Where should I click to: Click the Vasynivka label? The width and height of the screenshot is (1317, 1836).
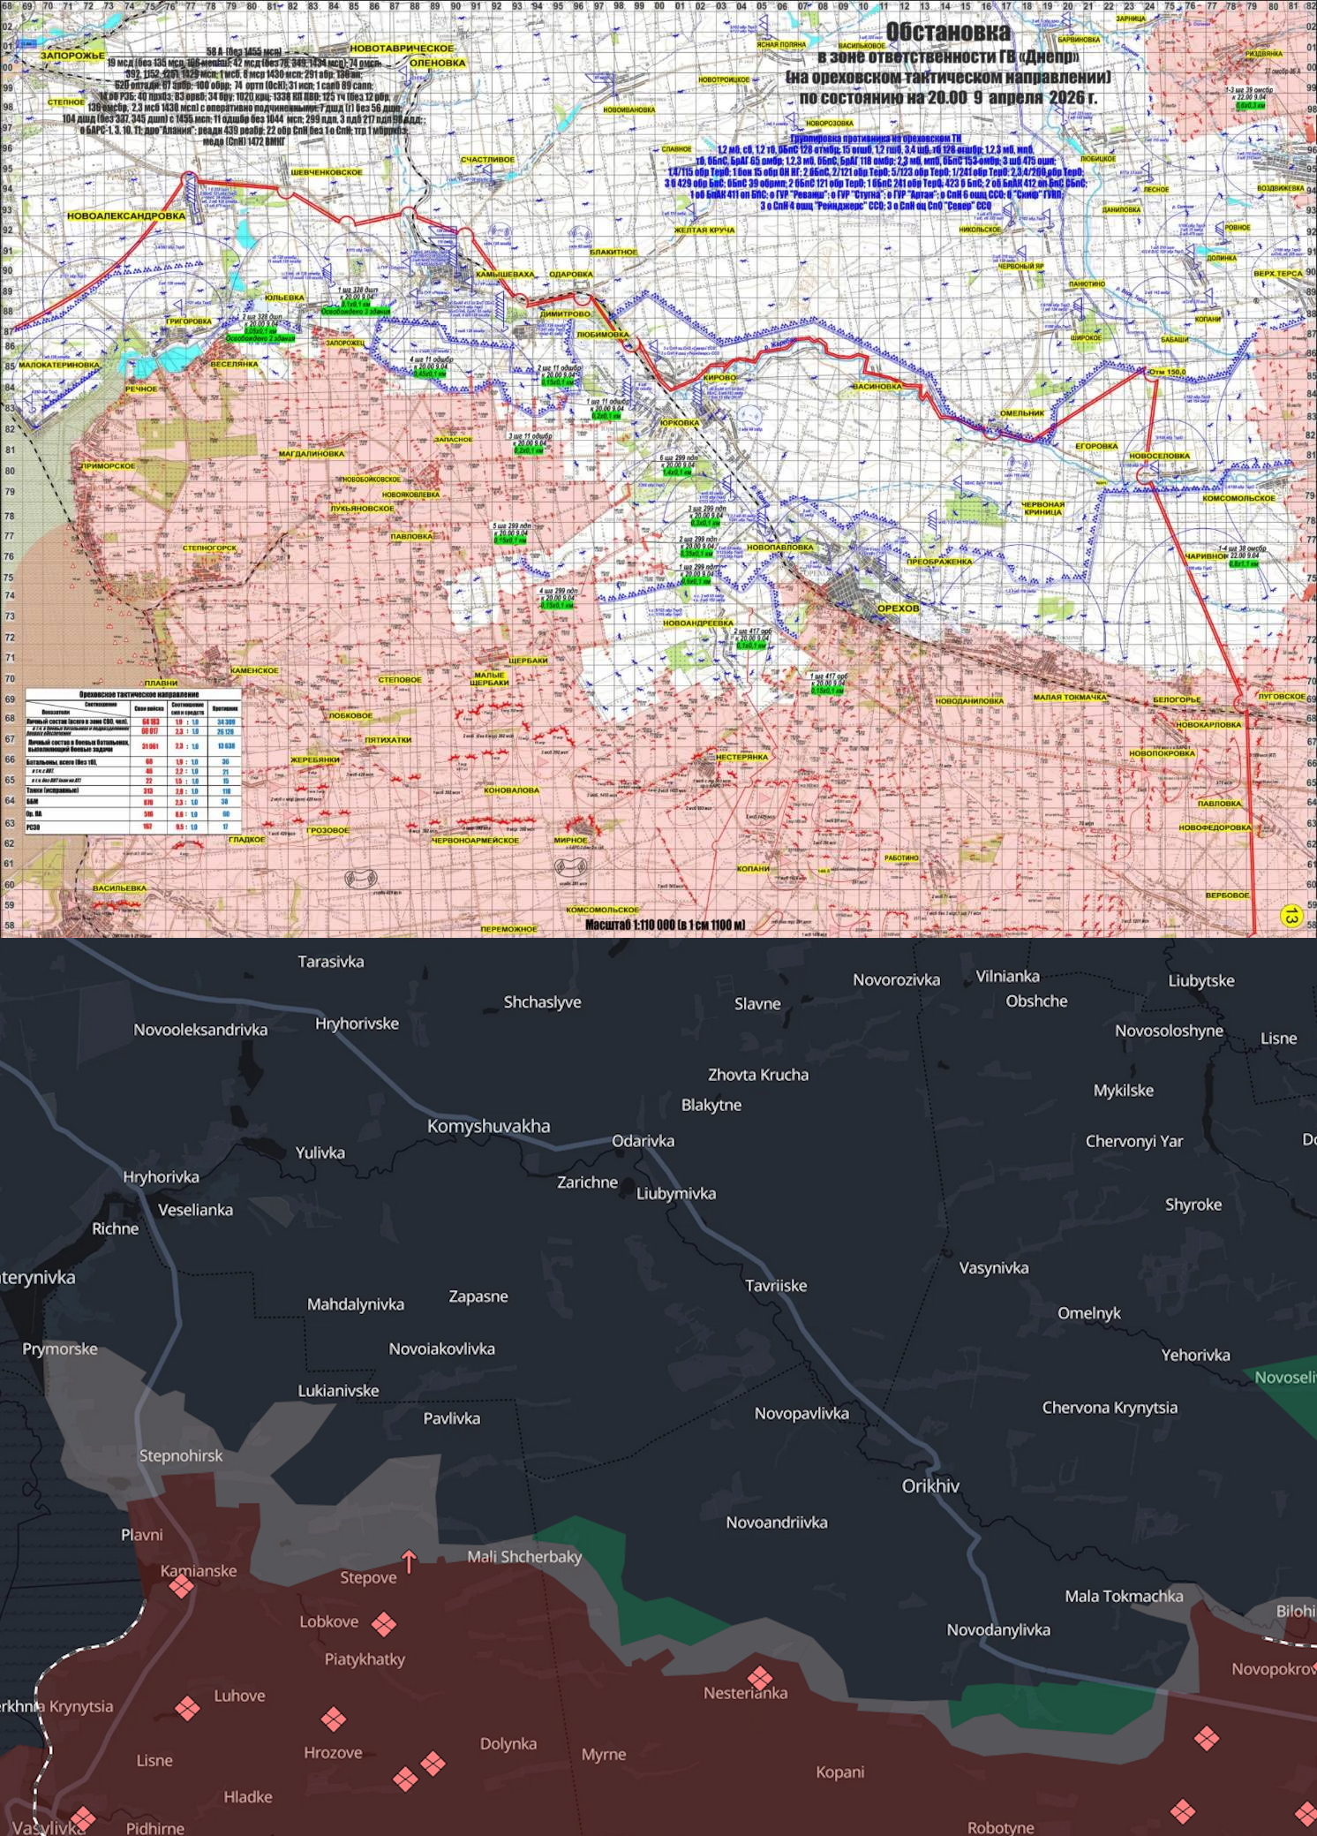click(994, 1268)
